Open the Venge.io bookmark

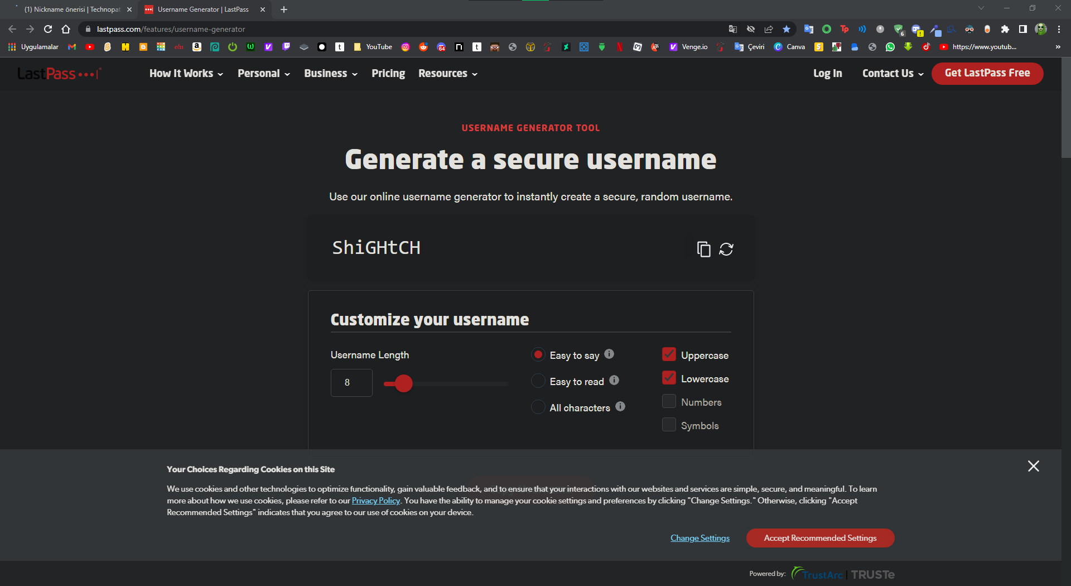pyautogui.click(x=688, y=47)
